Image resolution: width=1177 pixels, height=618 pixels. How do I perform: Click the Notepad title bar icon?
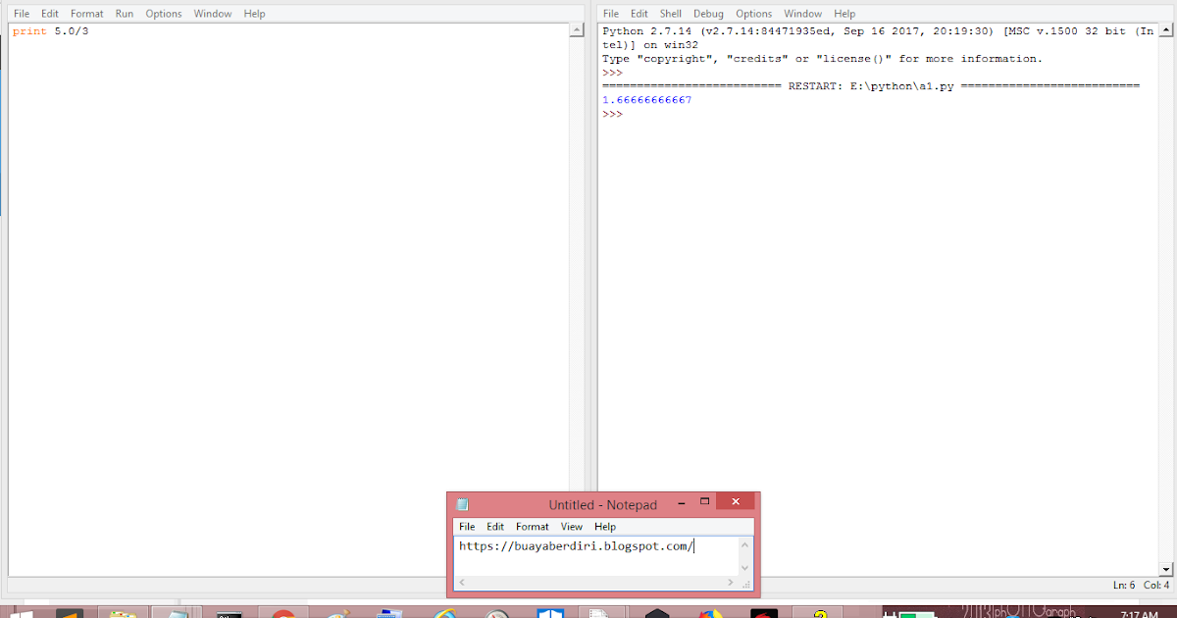coord(461,503)
